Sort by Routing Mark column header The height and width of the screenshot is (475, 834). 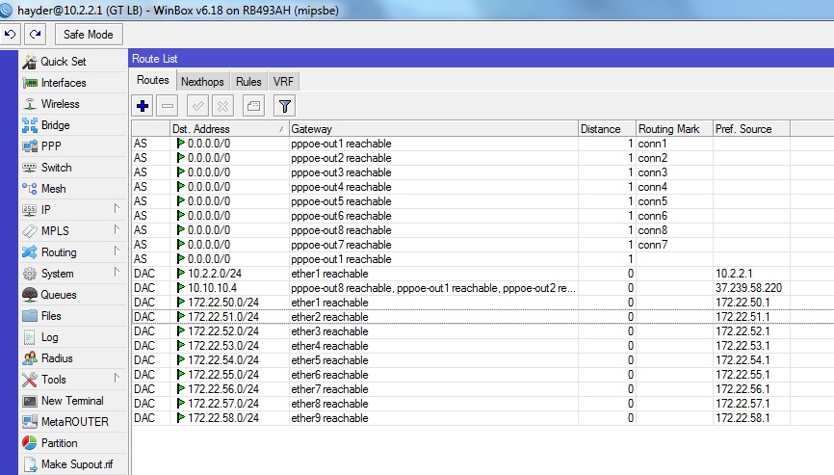[x=674, y=129]
